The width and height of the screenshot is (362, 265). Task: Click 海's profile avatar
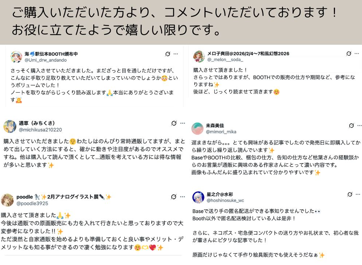(x=16, y=57)
